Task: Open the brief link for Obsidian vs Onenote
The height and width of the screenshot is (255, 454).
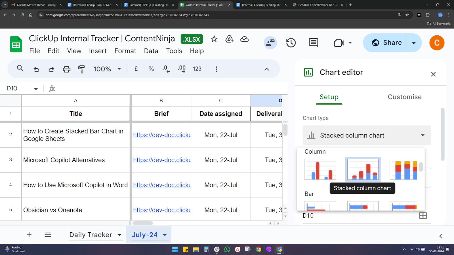Action: [x=162, y=210]
